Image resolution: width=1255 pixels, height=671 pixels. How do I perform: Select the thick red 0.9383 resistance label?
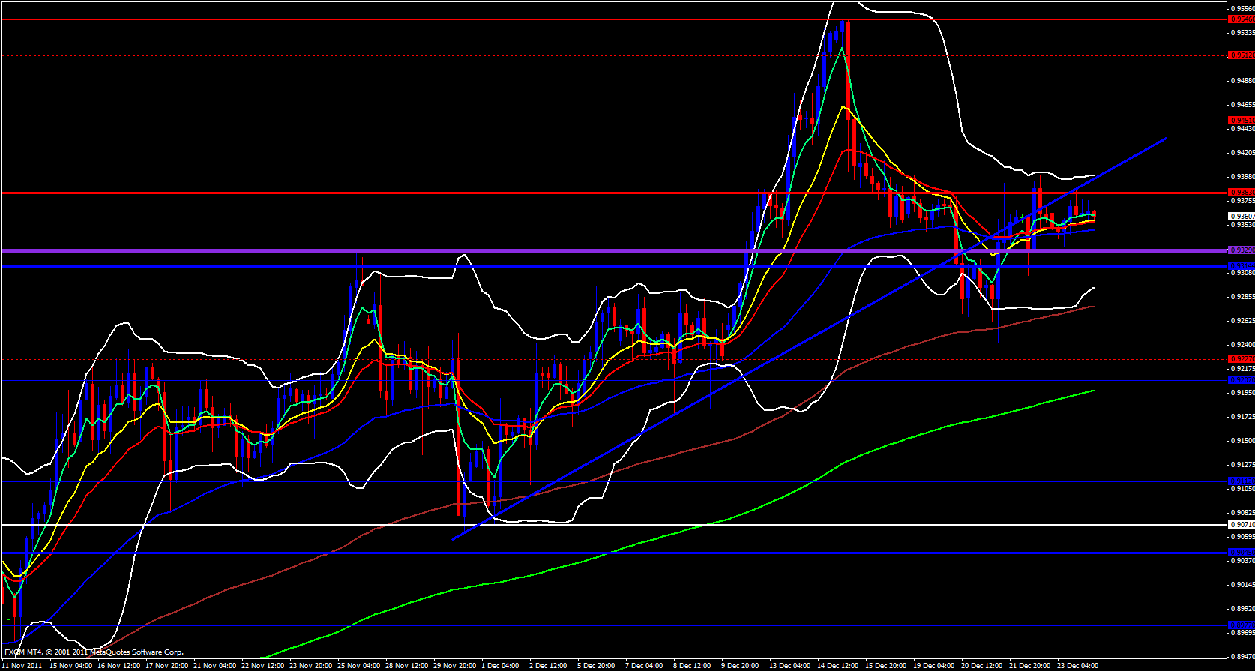click(1241, 193)
